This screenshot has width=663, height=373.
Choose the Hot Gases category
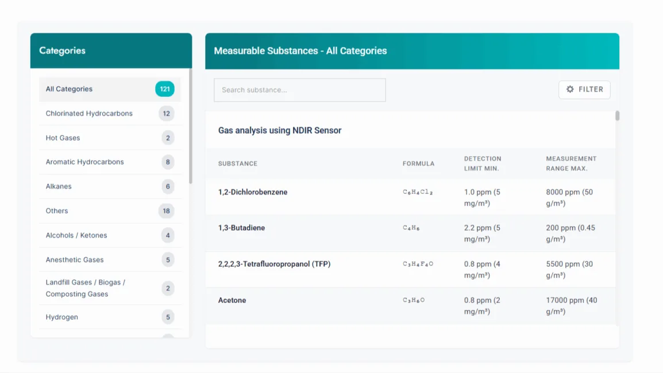point(63,138)
